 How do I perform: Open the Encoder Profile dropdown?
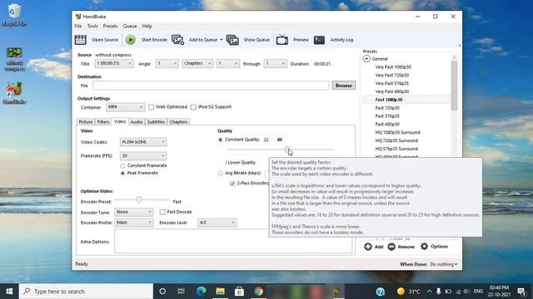(134, 223)
